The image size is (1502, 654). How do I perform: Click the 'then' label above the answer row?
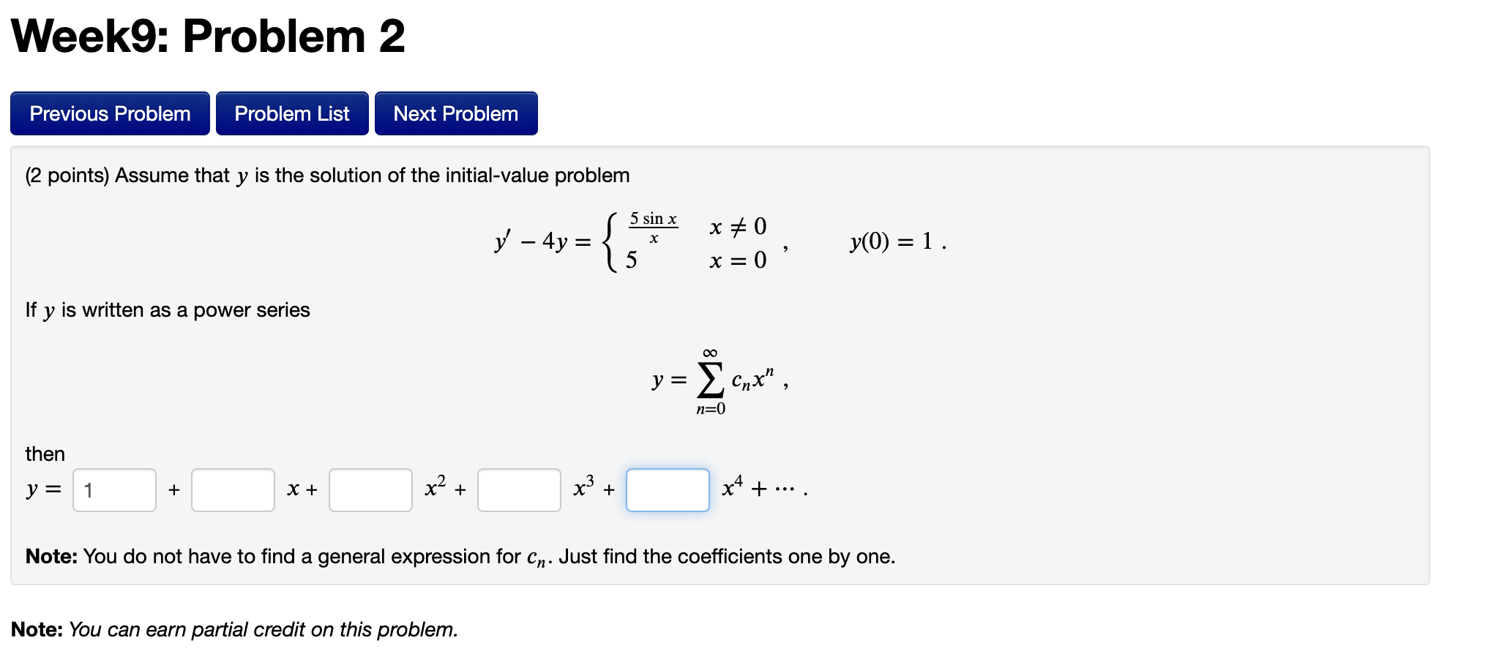(x=44, y=454)
